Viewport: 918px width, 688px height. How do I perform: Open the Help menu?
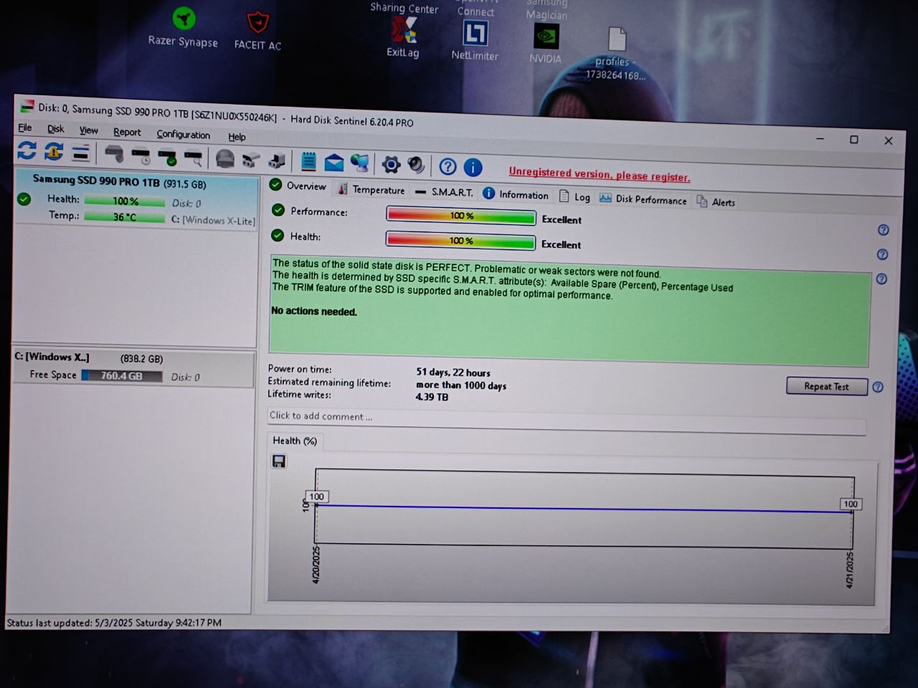coord(237,136)
